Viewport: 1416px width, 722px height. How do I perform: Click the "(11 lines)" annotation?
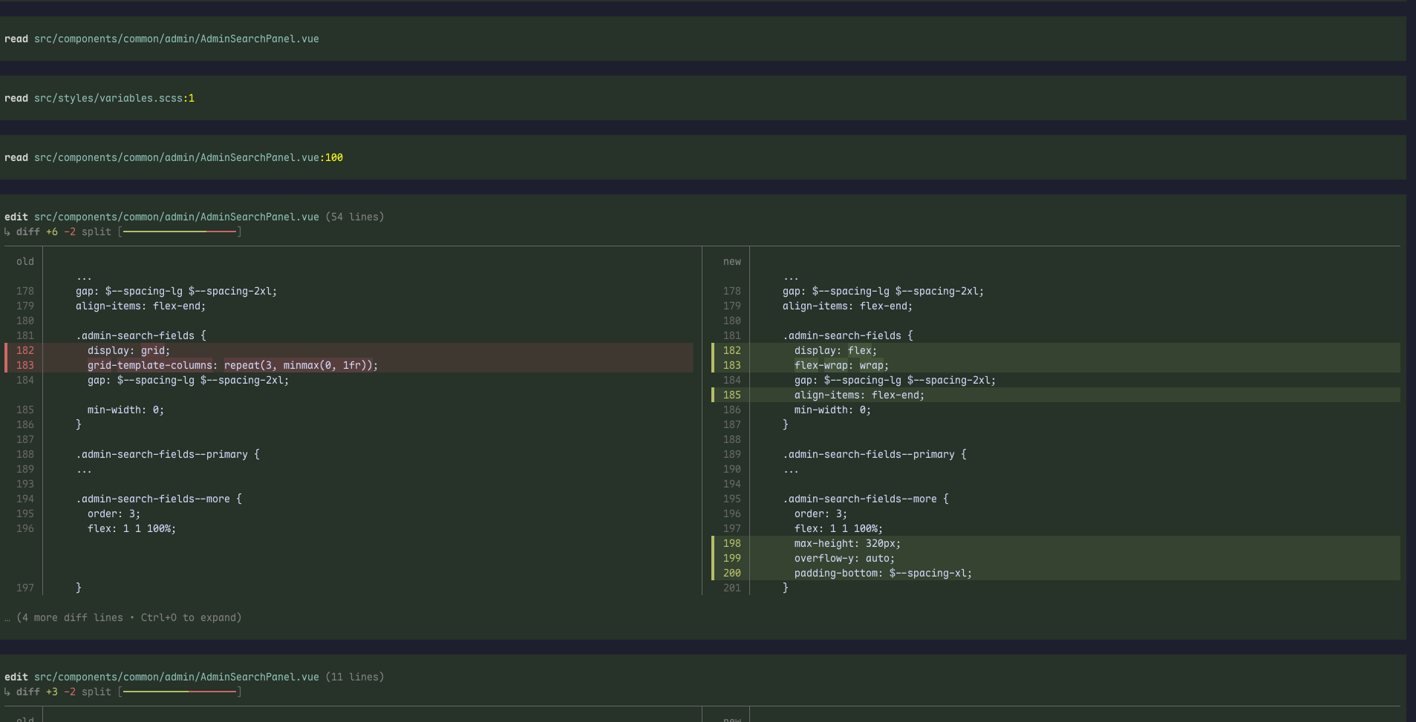click(x=355, y=677)
